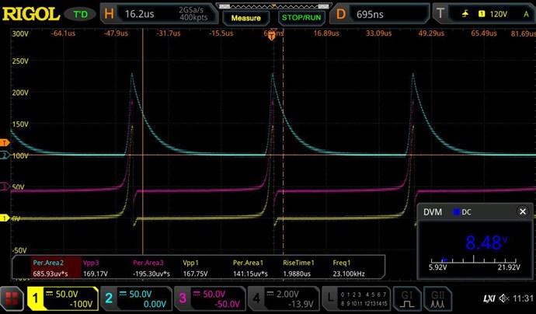The image size is (536, 314).
Task: Set trigger level 120V value
Action: pyautogui.click(x=499, y=14)
